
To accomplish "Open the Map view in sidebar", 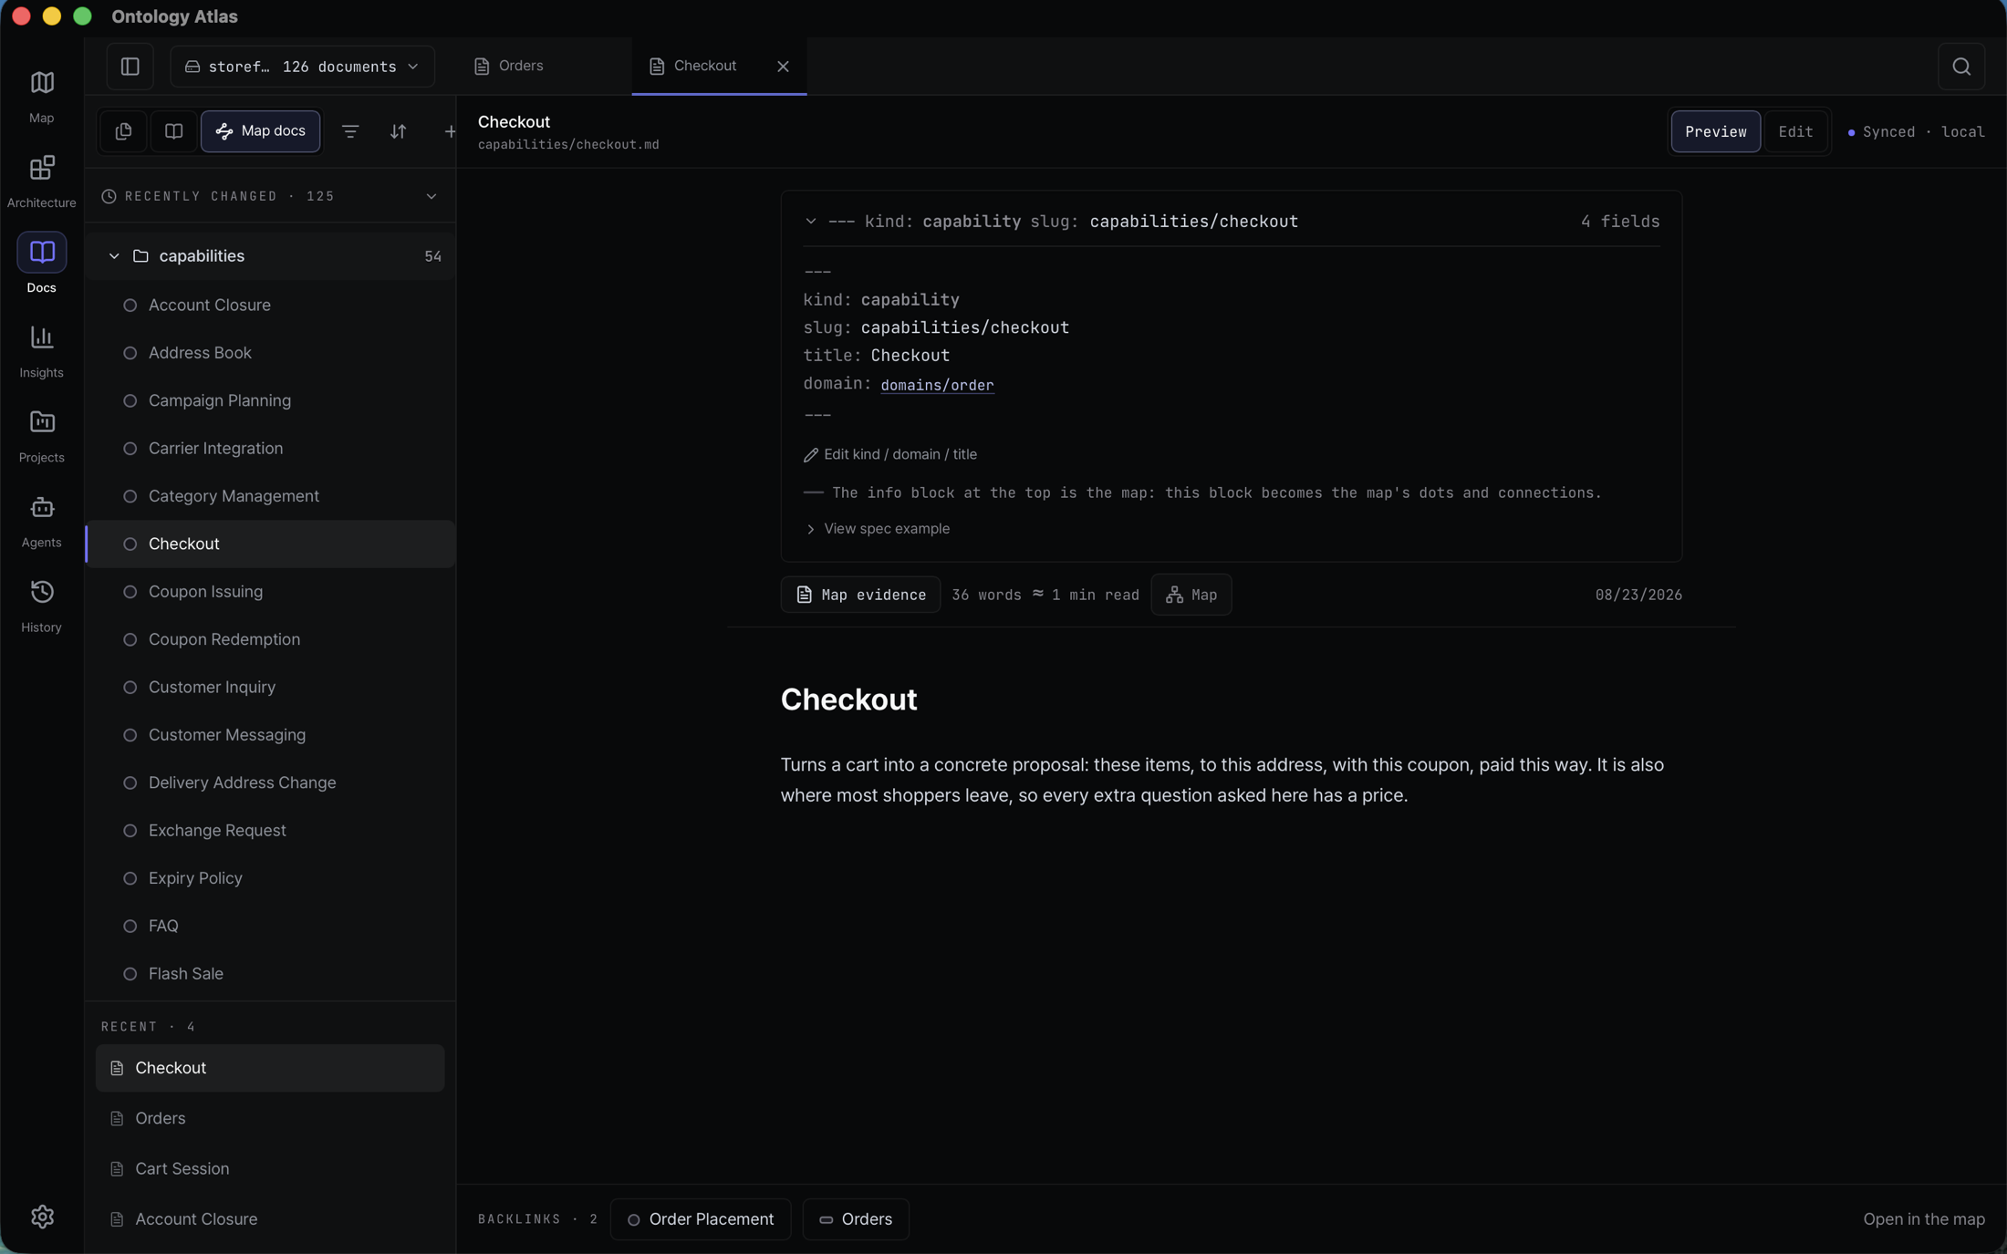I will [x=41, y=97].
